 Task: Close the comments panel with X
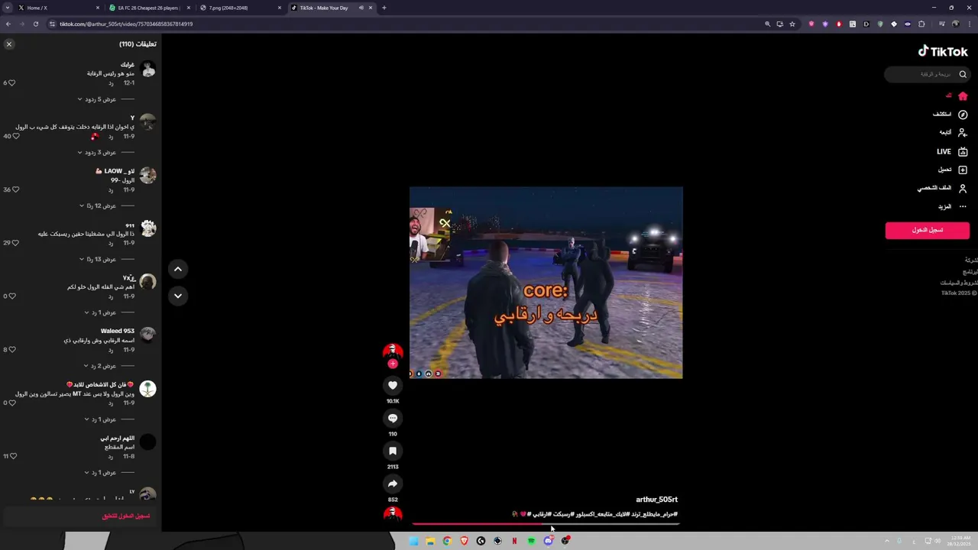click(9, 44)
